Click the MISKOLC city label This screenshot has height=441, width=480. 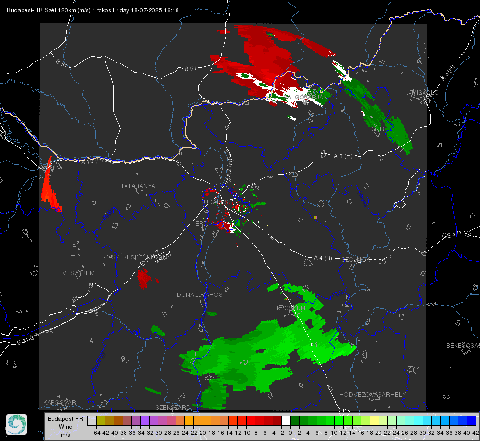426,92
